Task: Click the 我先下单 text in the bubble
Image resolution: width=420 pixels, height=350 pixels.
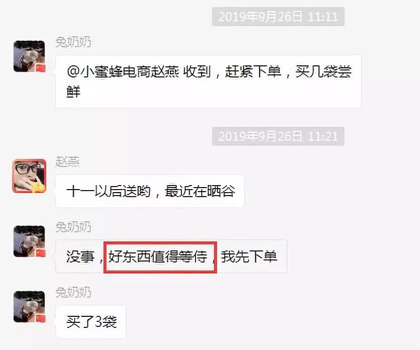Action: coord(249,256)
